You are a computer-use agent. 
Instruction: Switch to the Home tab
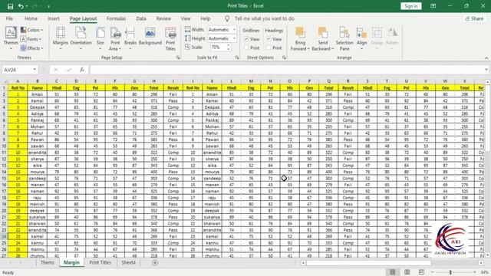point(31,18)
